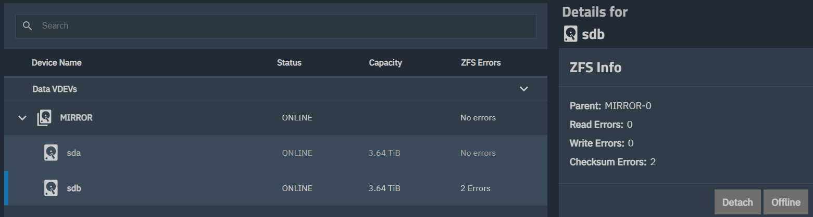Viewport: 813px width, 217px height.
Task: Collapse the MIRROR vdev tree row
Action: [x=22, y=118]
